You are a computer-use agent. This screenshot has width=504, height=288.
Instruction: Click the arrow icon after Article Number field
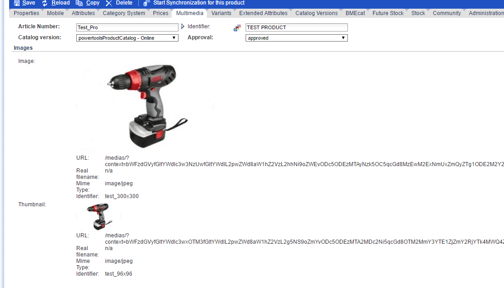(x=183, y=27)
